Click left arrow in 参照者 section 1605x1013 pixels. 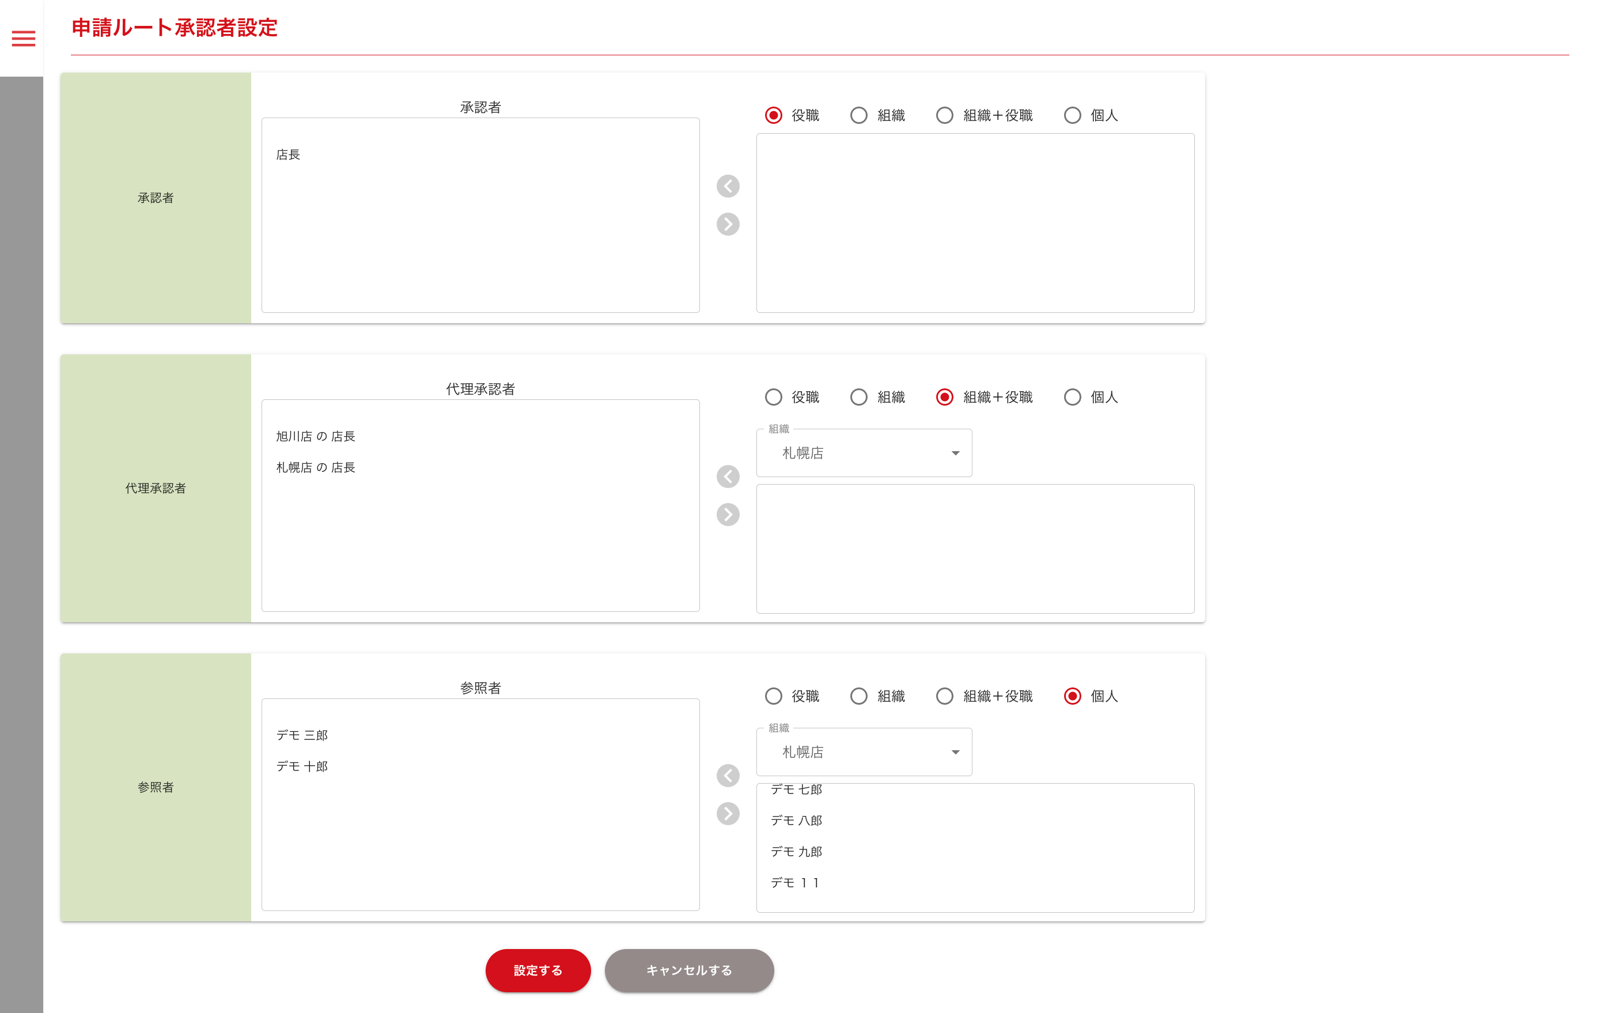(x=728, y=776)
